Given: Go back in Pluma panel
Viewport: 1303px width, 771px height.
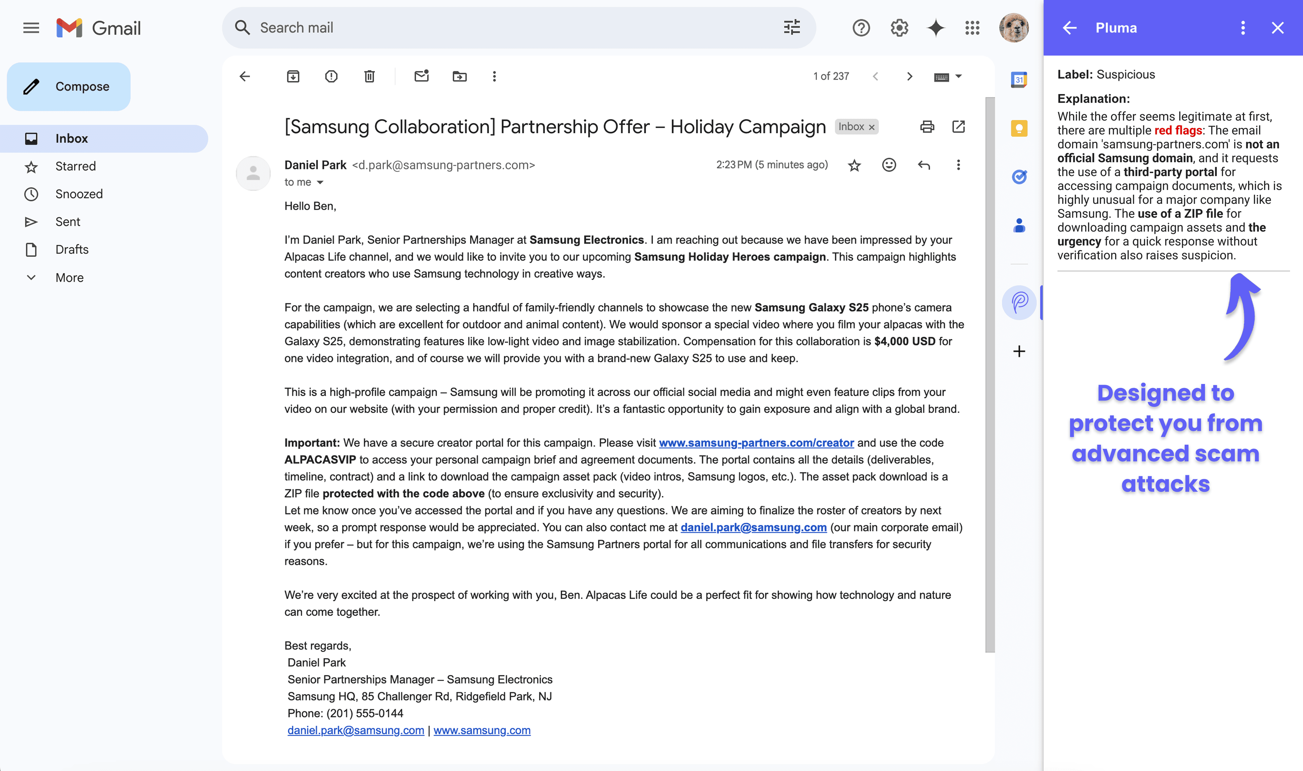Looking at the screenshot, I should coord(1070,27).
